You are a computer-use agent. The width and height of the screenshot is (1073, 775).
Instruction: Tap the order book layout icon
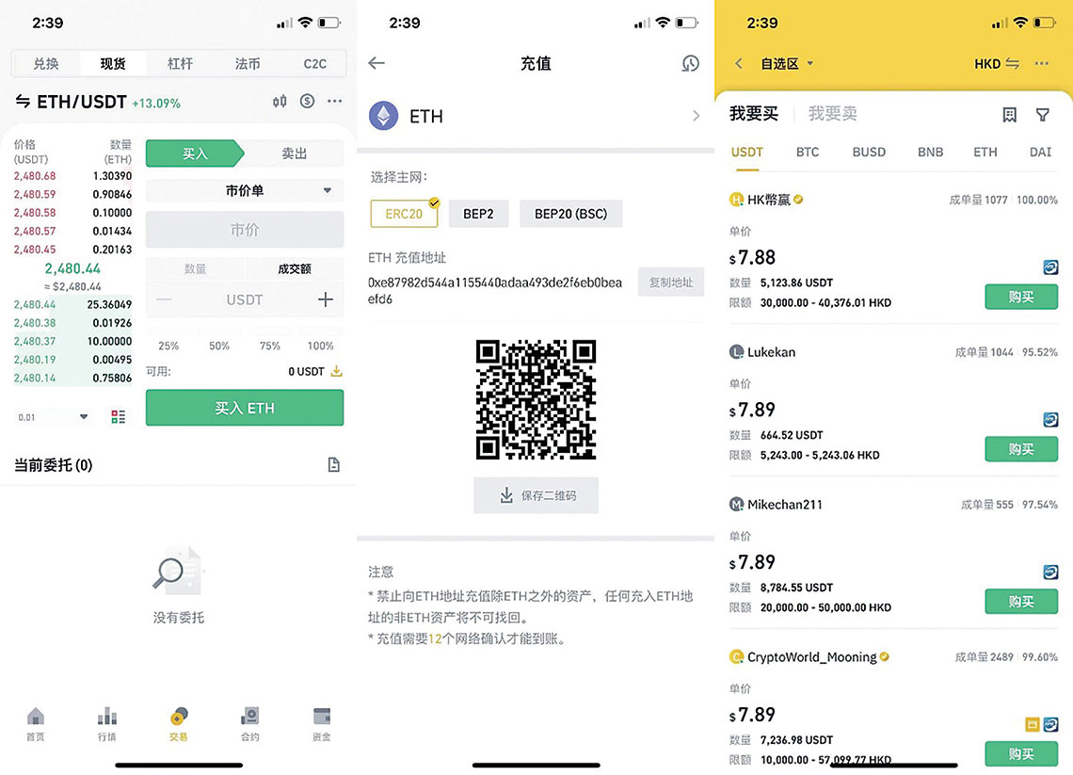click(118, 416)
